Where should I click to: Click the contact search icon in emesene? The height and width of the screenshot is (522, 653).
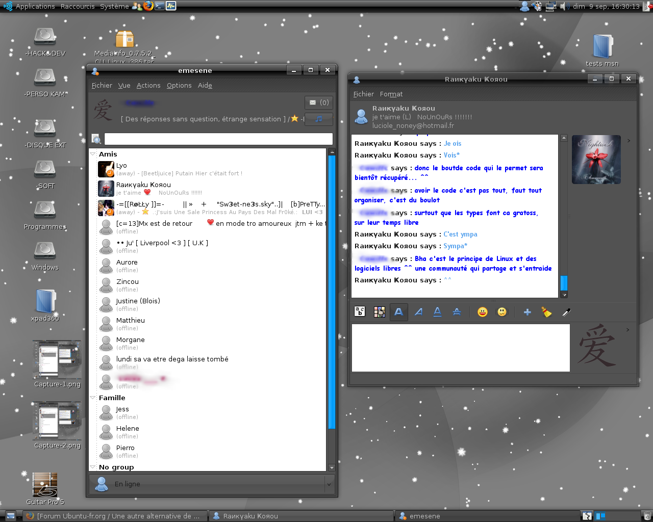(x=96, y=139)
